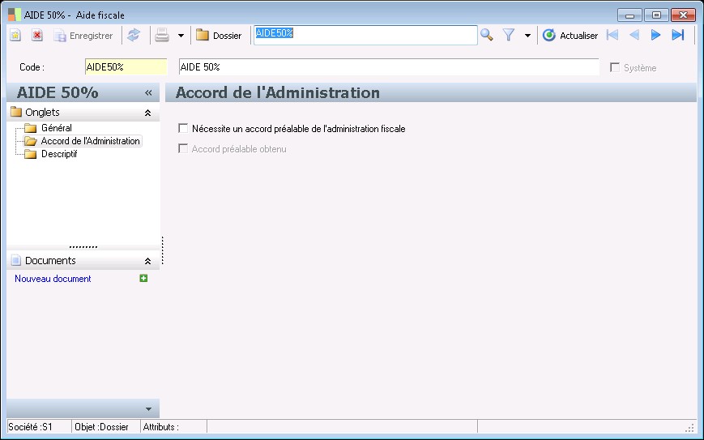The width and height of the screenshot is (704, 440).
Task: Toggle the Système checkbox
Action: (615, 67)
